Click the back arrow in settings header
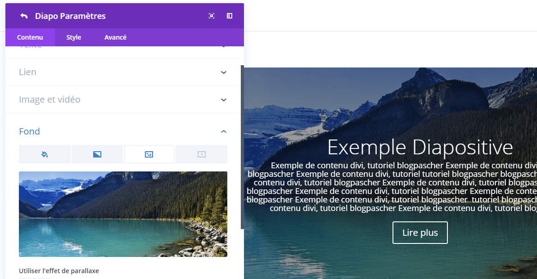537x279 pixels. [24, 16]
